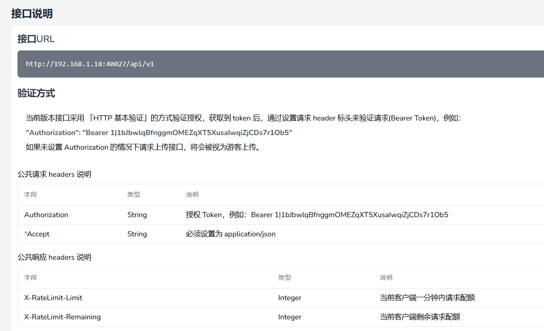This screenshot has height=331, width=544.
Task: Click Integer in the X-RateLimit-Limit row
Action: [x=290, y=298]
